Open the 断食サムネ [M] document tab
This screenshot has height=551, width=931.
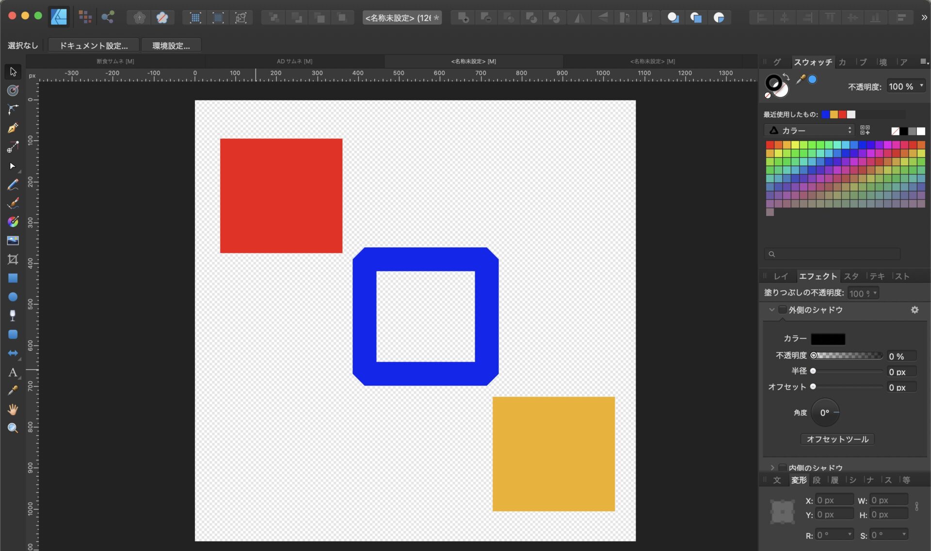(115, 61)
